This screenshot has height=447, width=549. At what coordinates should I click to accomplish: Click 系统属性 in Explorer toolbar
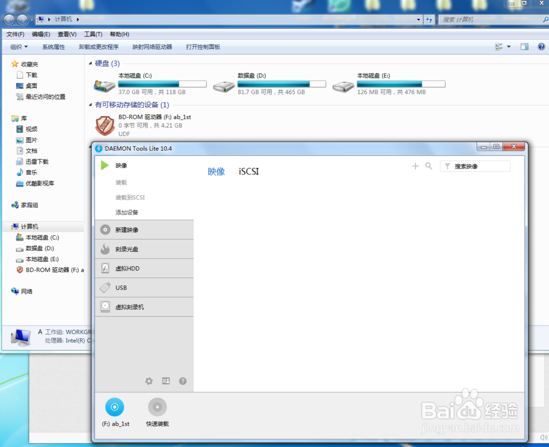point(54,47)
